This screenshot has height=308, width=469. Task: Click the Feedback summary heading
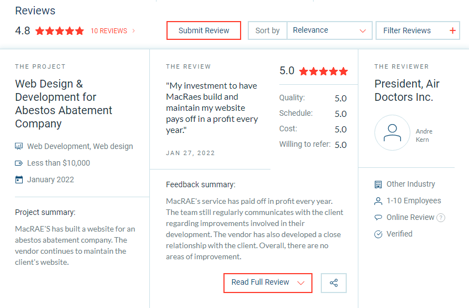click(x=201, y=184)
